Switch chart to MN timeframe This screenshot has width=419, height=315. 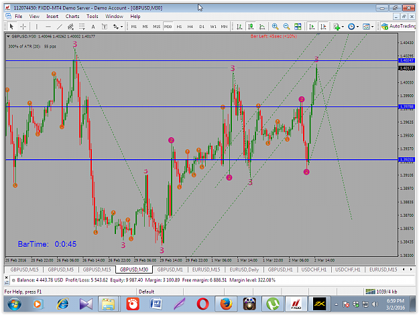tap(224, 26)
